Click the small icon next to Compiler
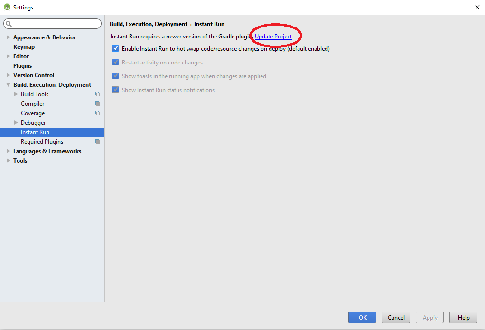 97,103
